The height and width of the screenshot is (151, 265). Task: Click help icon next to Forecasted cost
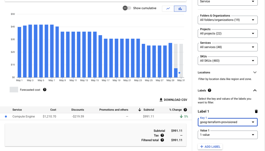click(x=45, y=90)
